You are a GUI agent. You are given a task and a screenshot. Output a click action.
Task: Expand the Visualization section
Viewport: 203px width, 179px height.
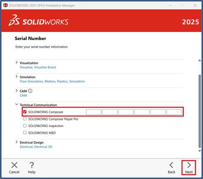17,62
